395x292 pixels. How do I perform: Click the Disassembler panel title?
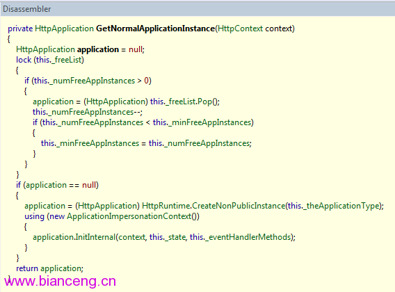[x=26, y=9]
